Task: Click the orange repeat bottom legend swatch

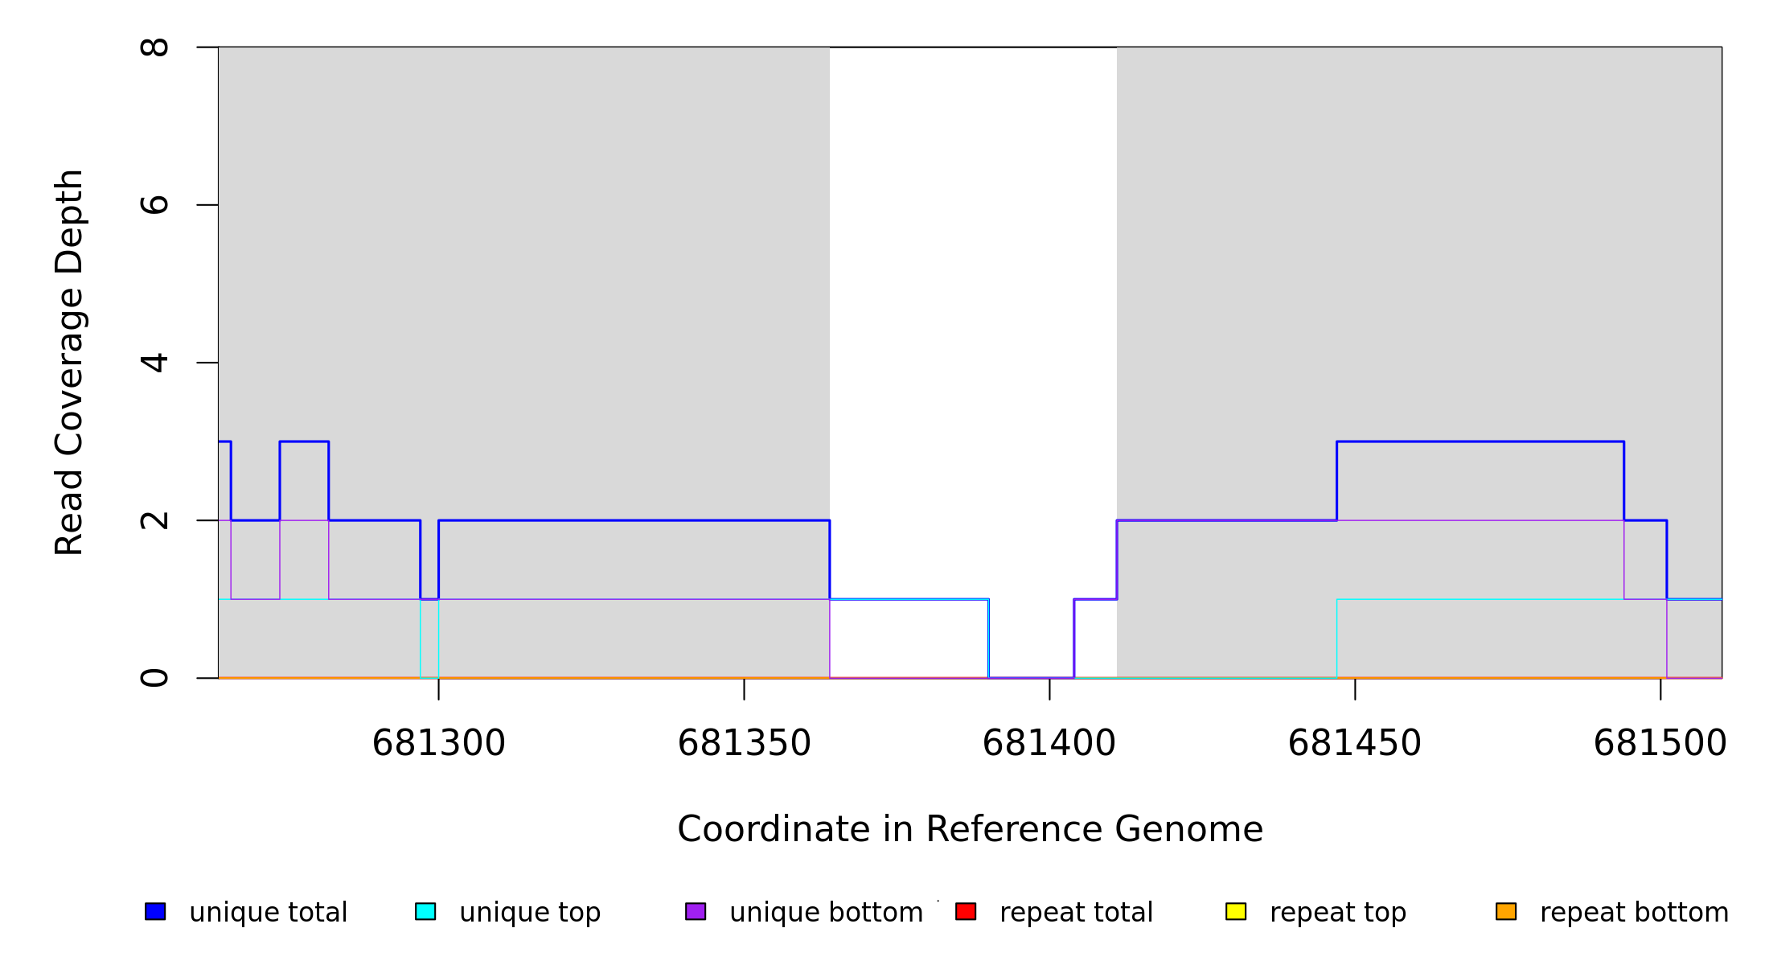Action: tap(1506, 911)
